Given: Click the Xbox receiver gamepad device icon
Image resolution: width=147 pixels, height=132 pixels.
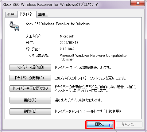Looking at the screenshot, I should [14, 26].
